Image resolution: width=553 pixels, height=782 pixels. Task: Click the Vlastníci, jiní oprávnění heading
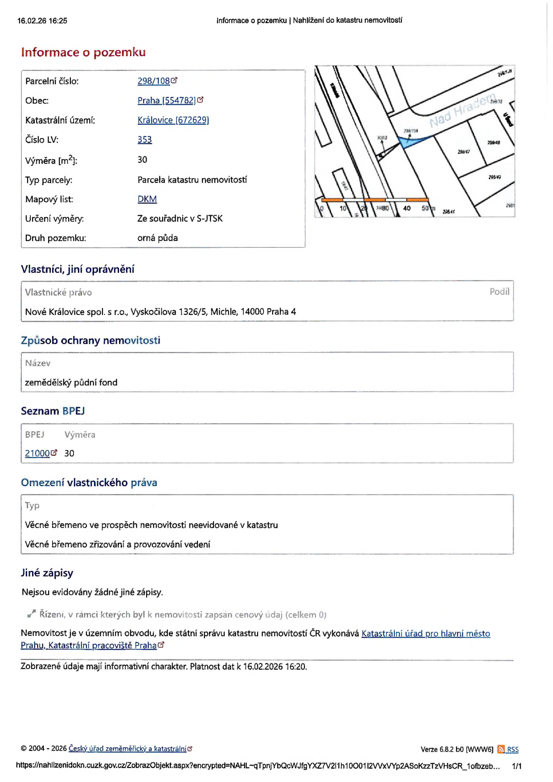[78, 269]
